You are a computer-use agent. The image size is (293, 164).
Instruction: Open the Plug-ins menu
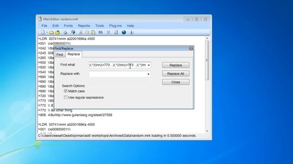(x=115, y=26)
